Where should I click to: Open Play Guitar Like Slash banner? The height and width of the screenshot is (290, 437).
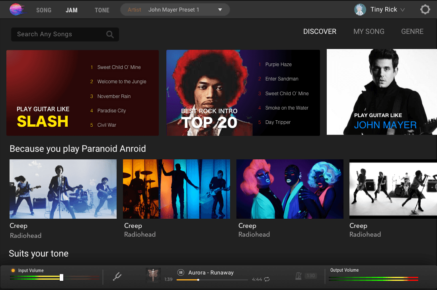[82, 93]
